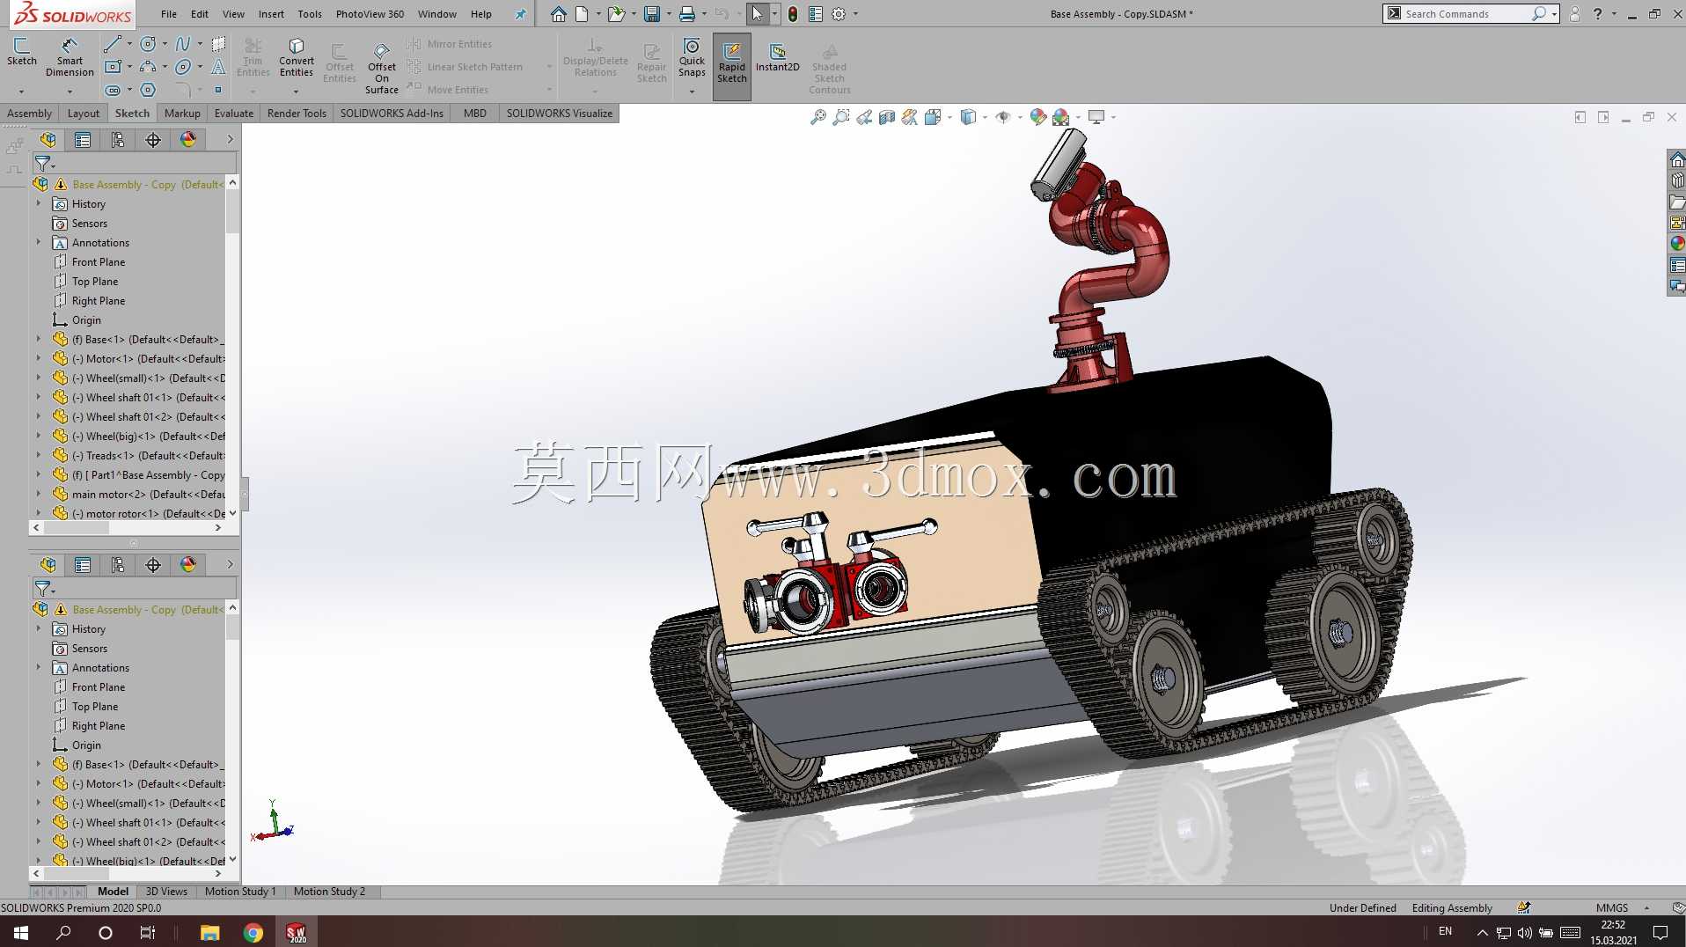This screenshot has width=1686, height=947.
Task: Click Zoom to Fit in view toolbar
Action: [817, 117]
